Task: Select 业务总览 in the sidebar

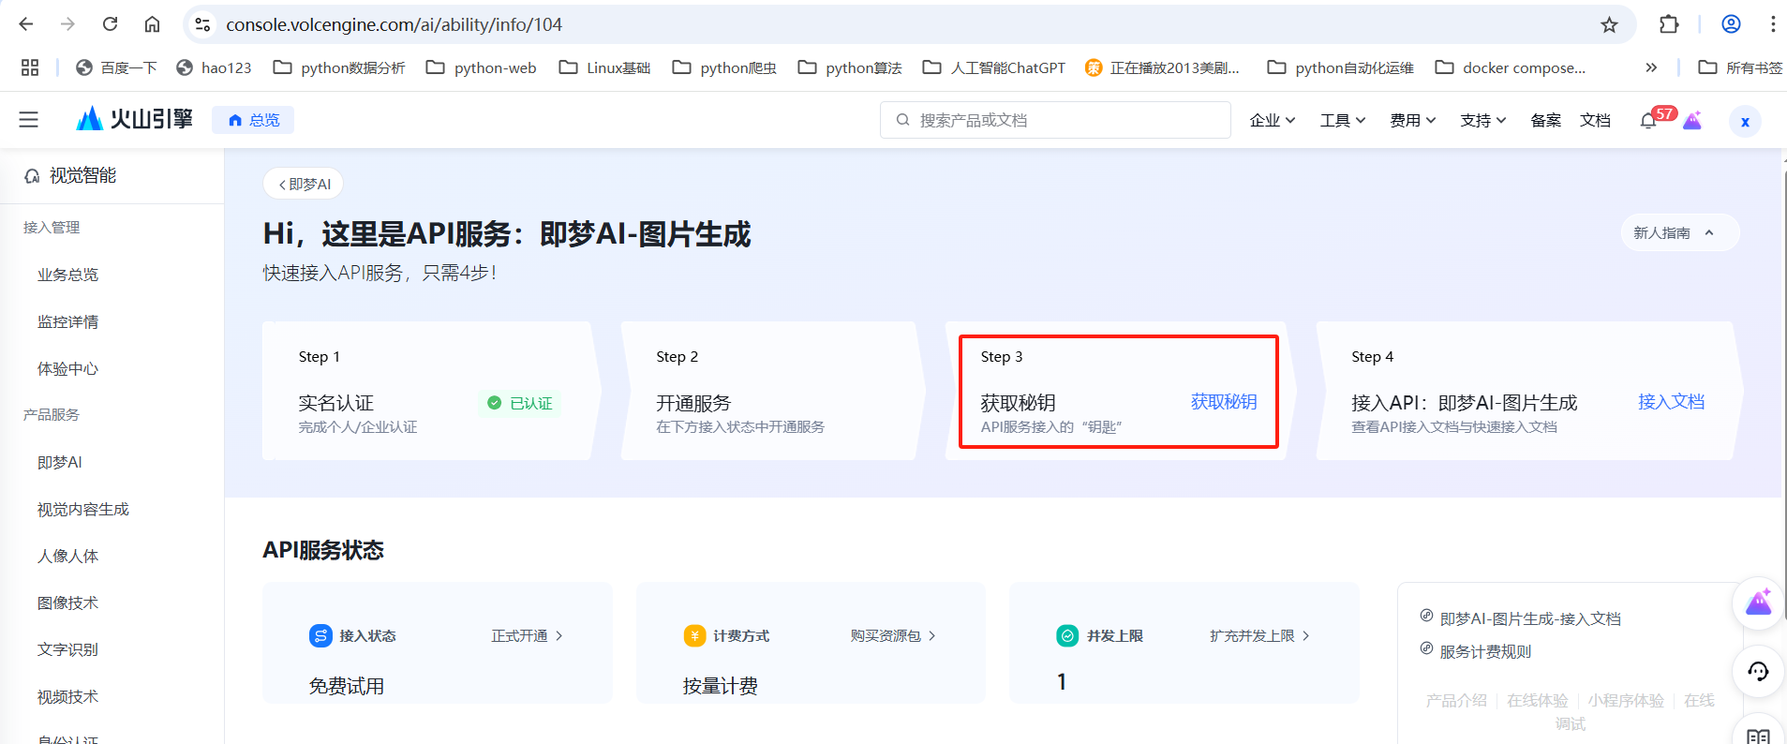Action: (67, 275)
